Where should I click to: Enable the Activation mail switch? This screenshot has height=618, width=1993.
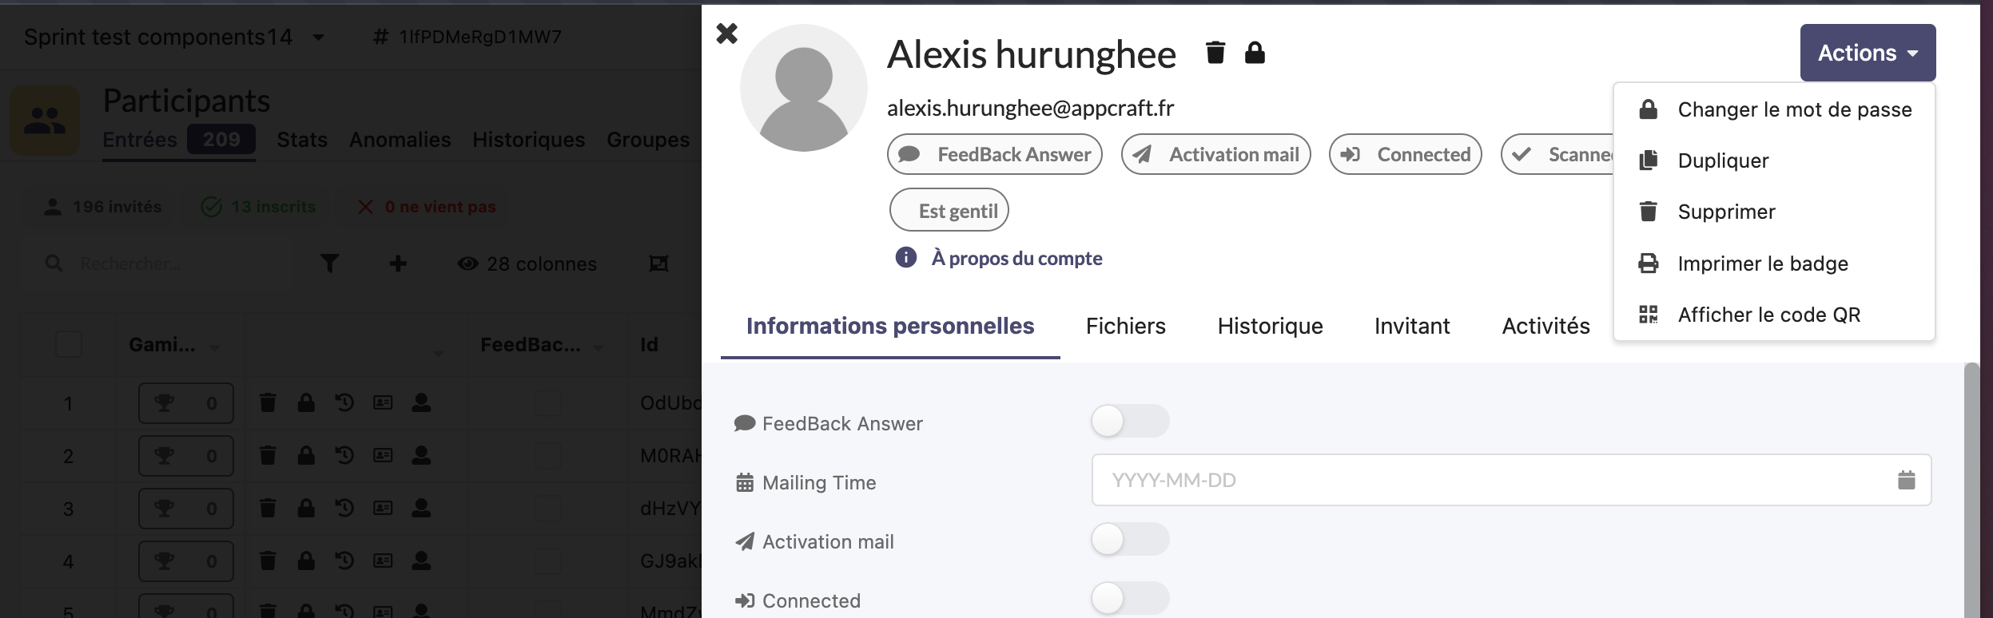point(1129,539)
